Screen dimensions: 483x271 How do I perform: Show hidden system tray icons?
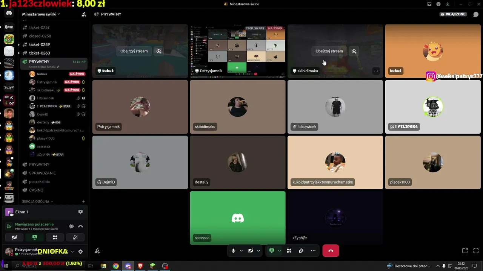click(x=438, y=266)
